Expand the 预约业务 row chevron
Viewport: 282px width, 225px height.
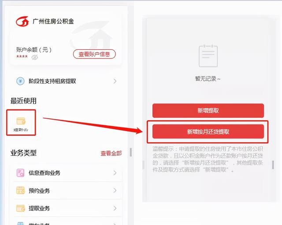pos(115,190)
